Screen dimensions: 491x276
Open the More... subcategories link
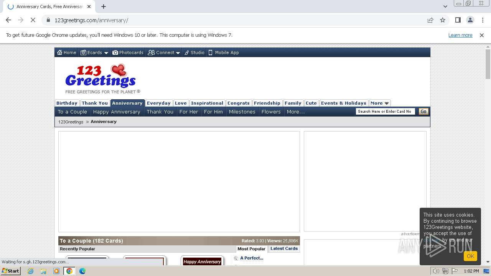click(x=296, y=112)
